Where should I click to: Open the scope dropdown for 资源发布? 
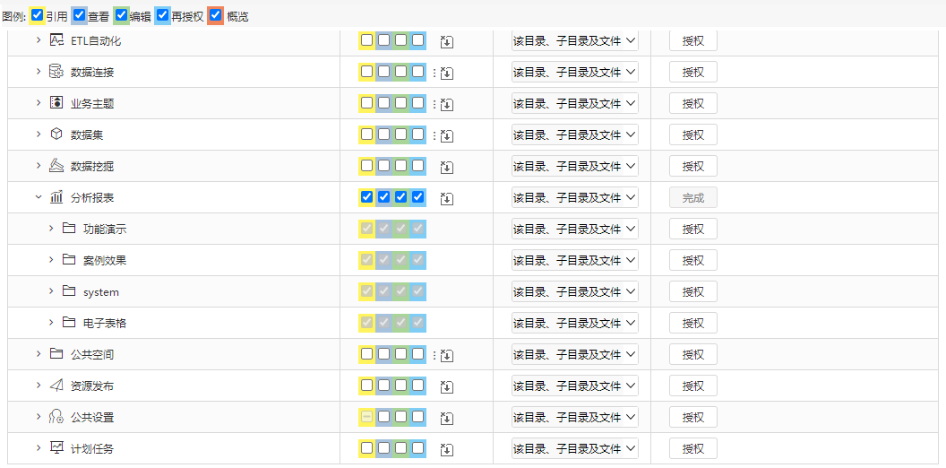coord(575,386)
